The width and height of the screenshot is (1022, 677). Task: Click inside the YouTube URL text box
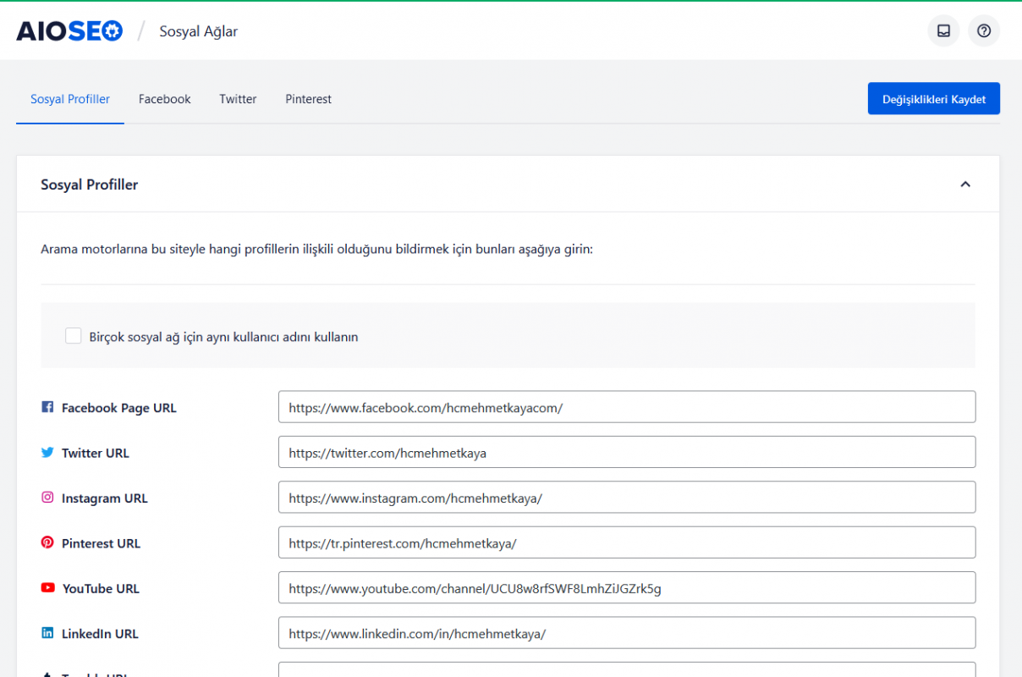(626, 587)
